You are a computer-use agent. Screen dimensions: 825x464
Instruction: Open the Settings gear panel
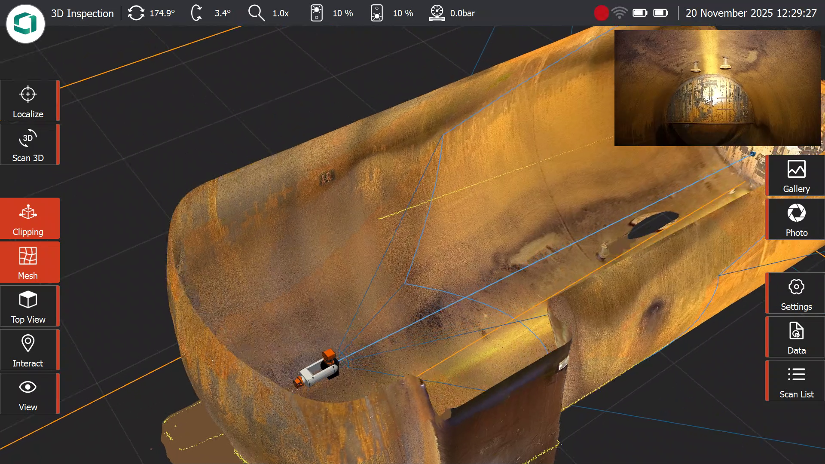(x=796, y=293)
